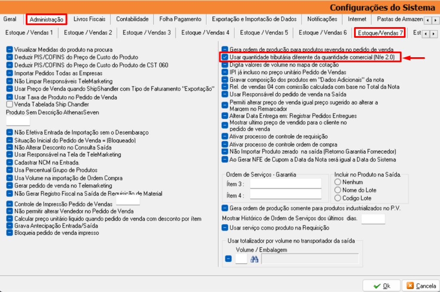This screenshot has width=440, height=292.
Task: Toggle 'Controle de Impressão Pedido de Vendas'
Action: (9, 204)
